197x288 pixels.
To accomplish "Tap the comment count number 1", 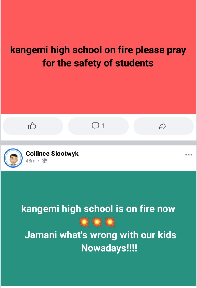I will coord(103,126).
